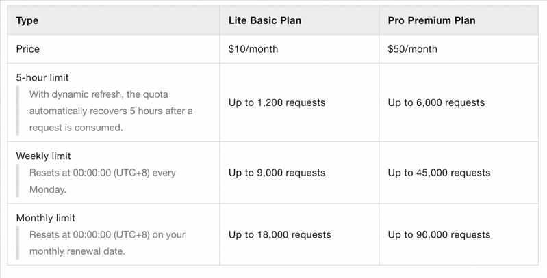Click the $50/month price cell
547x278 pixels.
pos(412,49)
